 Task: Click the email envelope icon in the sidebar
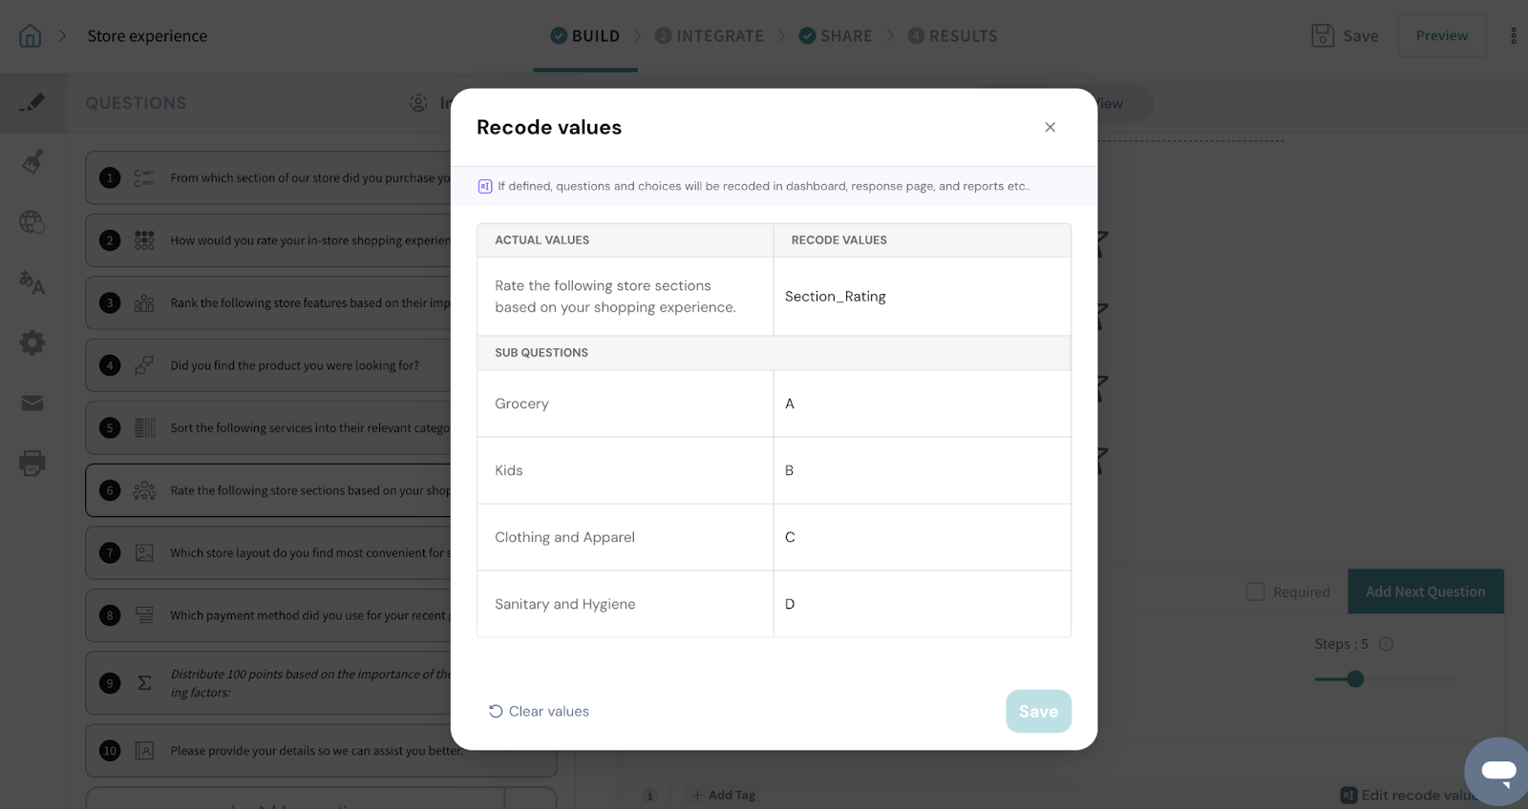coord(32,404)
